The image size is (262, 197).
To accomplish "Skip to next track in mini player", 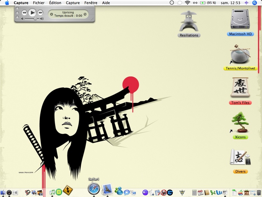I will coord(40,13).
